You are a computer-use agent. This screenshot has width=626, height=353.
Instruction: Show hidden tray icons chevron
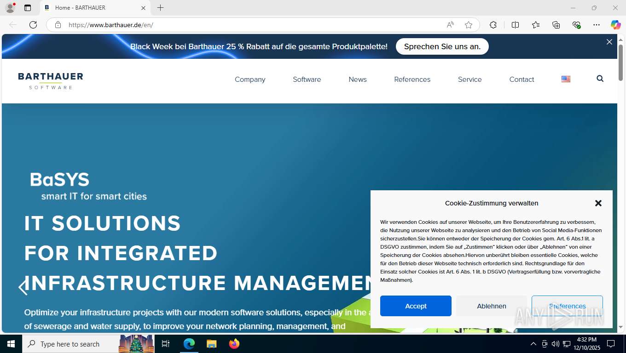533,344
